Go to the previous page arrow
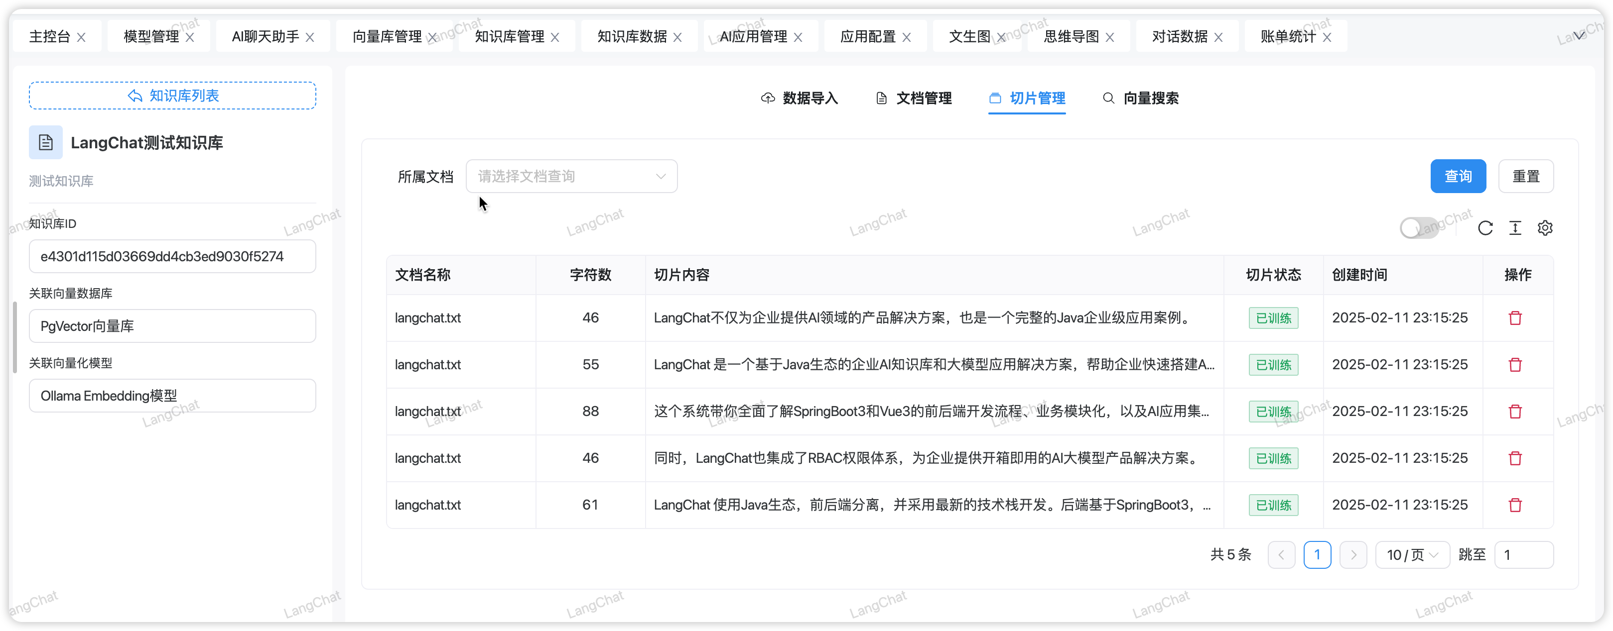Screen dimensions: 1613x631 click(x=1281, y=555)
